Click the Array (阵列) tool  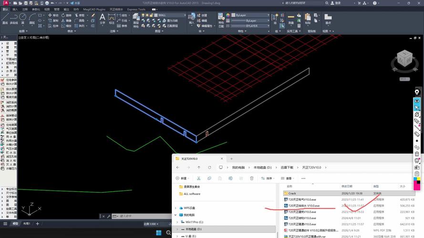80,26
